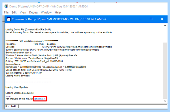The width and height of the screenshot is (170, 112).
Task: Click the 'Built by: 7601.18798' line
Action: coord(34,61)
